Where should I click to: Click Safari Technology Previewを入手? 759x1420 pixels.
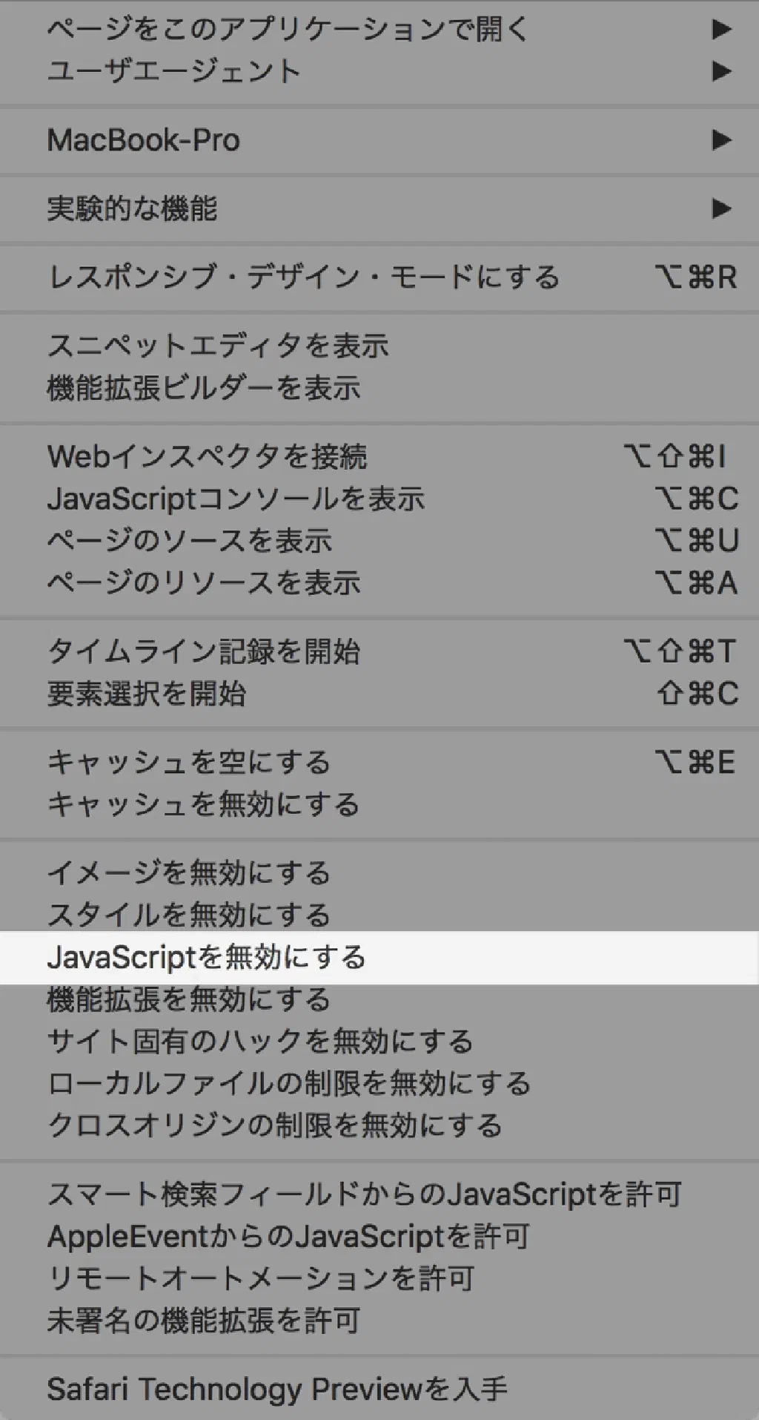coord(277,1390)
